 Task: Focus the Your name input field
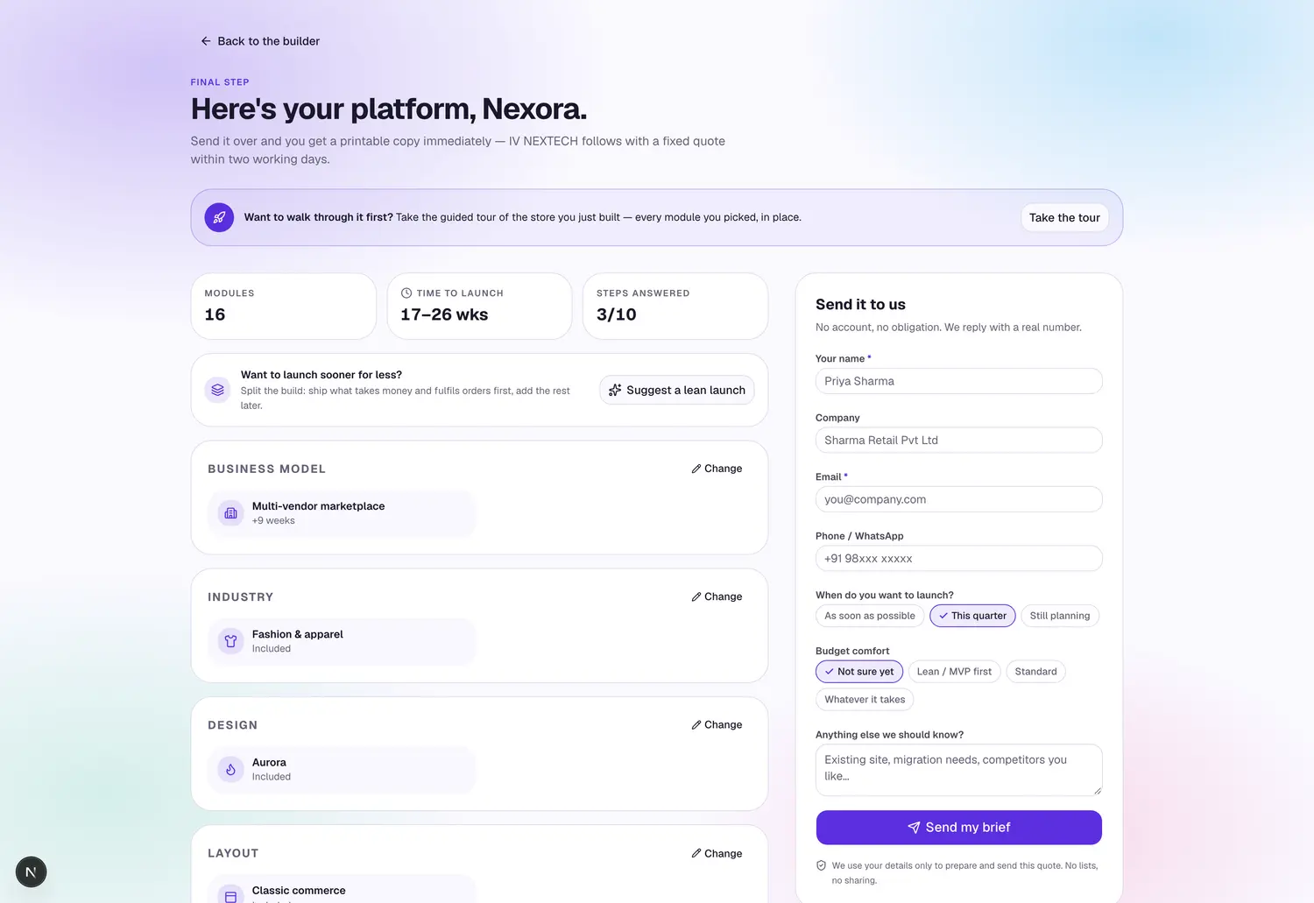coord(959,381)
